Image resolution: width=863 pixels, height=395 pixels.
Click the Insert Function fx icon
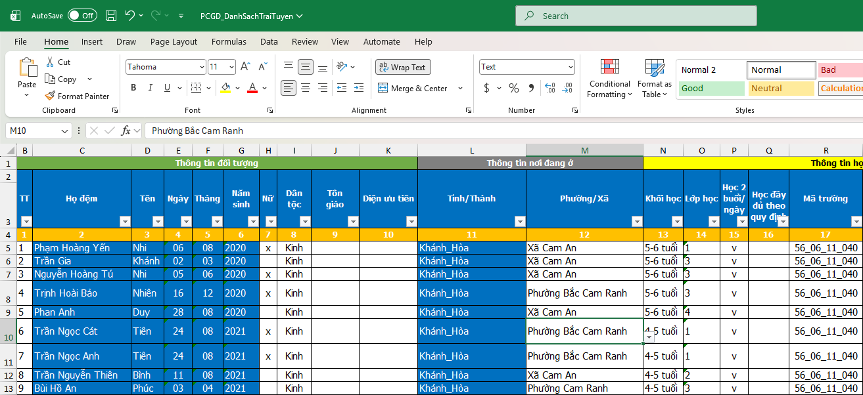point(126,131)
